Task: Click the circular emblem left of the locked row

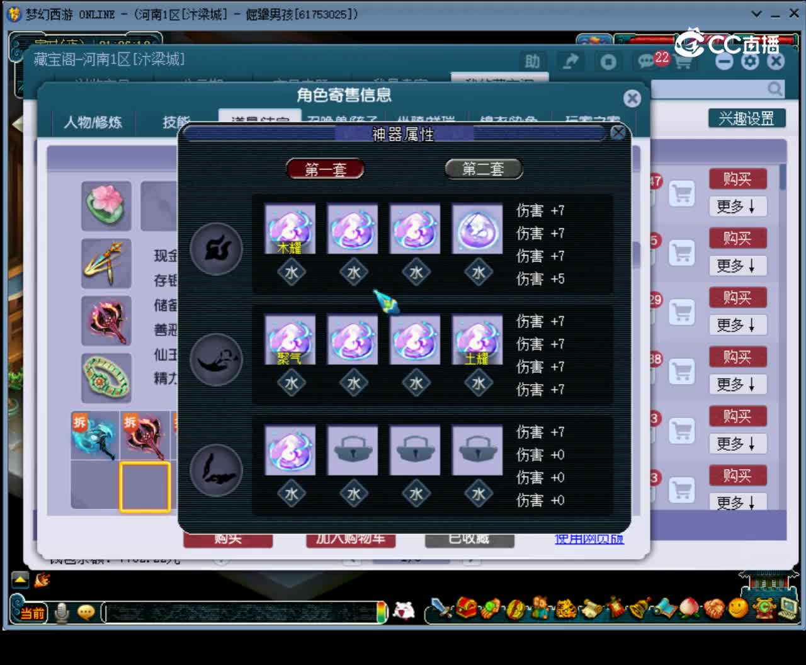Action: pyautogui.click(x=217, y=470)
